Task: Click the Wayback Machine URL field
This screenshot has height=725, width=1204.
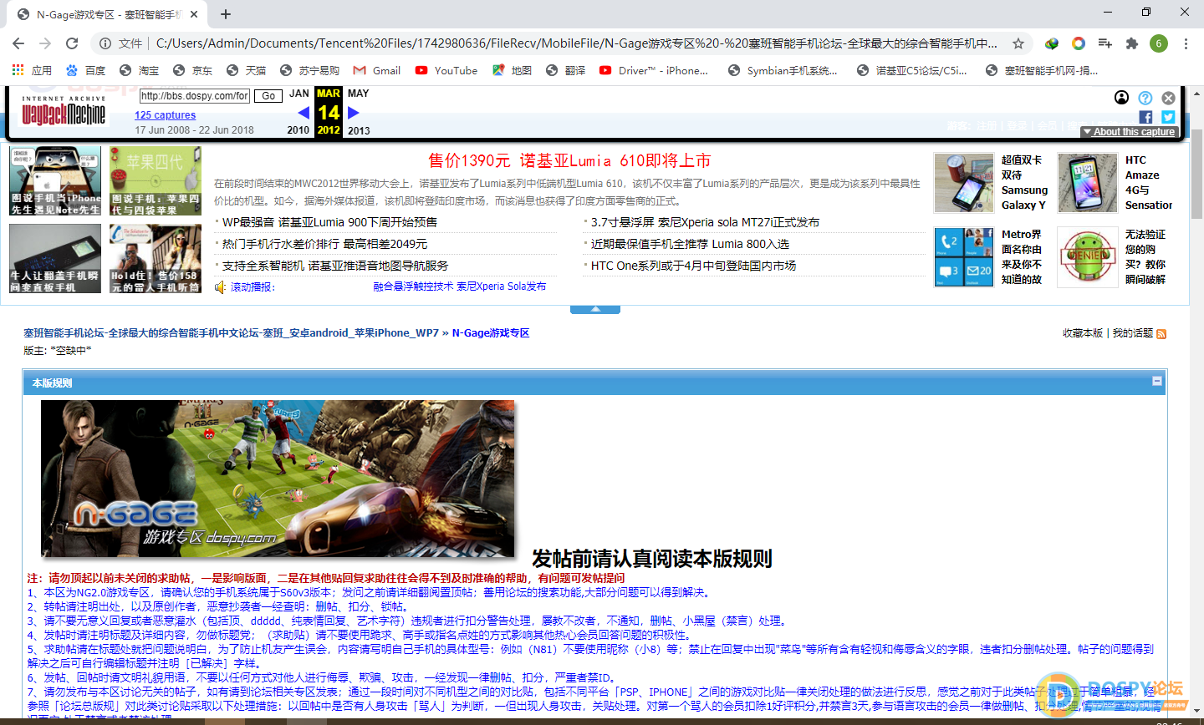Action: [x=194, y=96]
